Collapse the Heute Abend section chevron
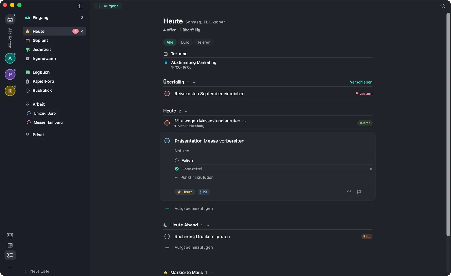Viewport: 451px width, 276px height. (208, 225)
